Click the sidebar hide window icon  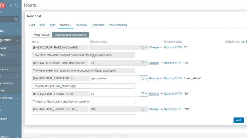[16, 6]
